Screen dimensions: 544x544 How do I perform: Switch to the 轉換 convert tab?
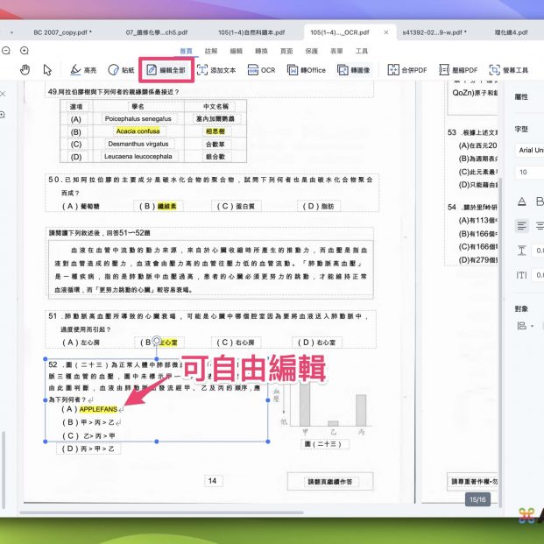261,52
